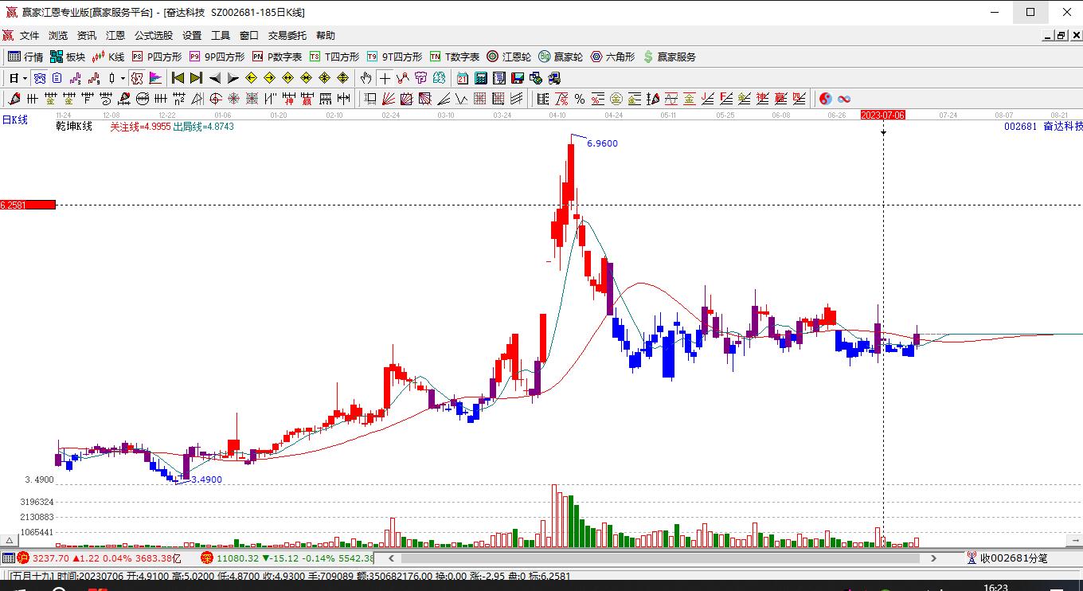The image size is (1083, 591).
Task: Open the T四方形 tool
Action: pyautogui.click(x=334, y=57)
